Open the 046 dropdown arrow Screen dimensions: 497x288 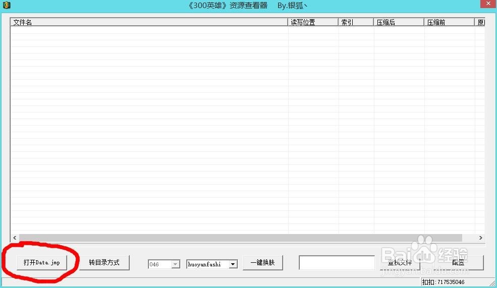coord(175,264)
